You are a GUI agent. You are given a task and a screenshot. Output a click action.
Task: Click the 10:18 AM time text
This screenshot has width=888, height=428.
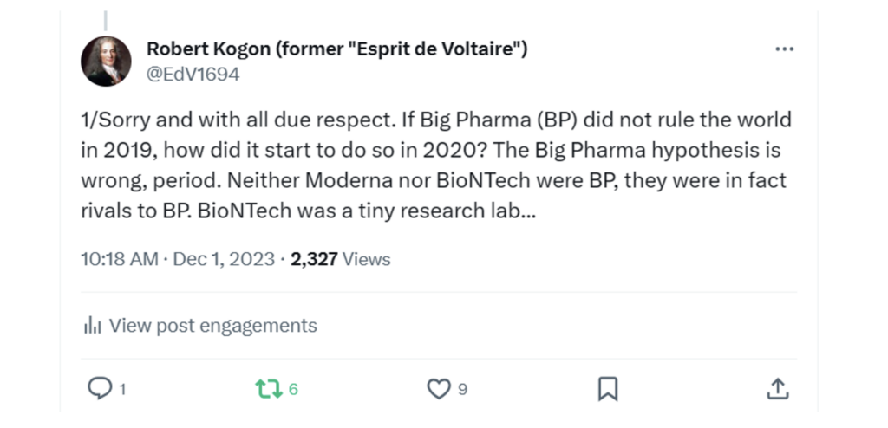point(117,259)
